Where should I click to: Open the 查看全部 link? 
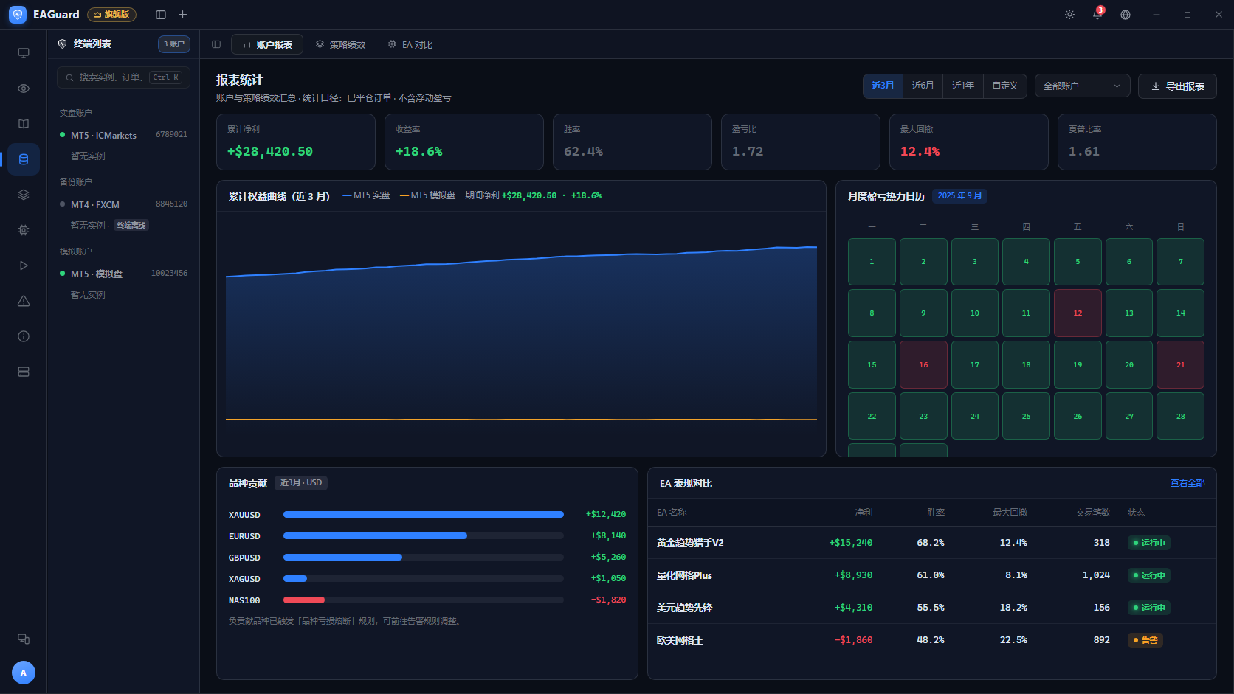[1187, 483]
